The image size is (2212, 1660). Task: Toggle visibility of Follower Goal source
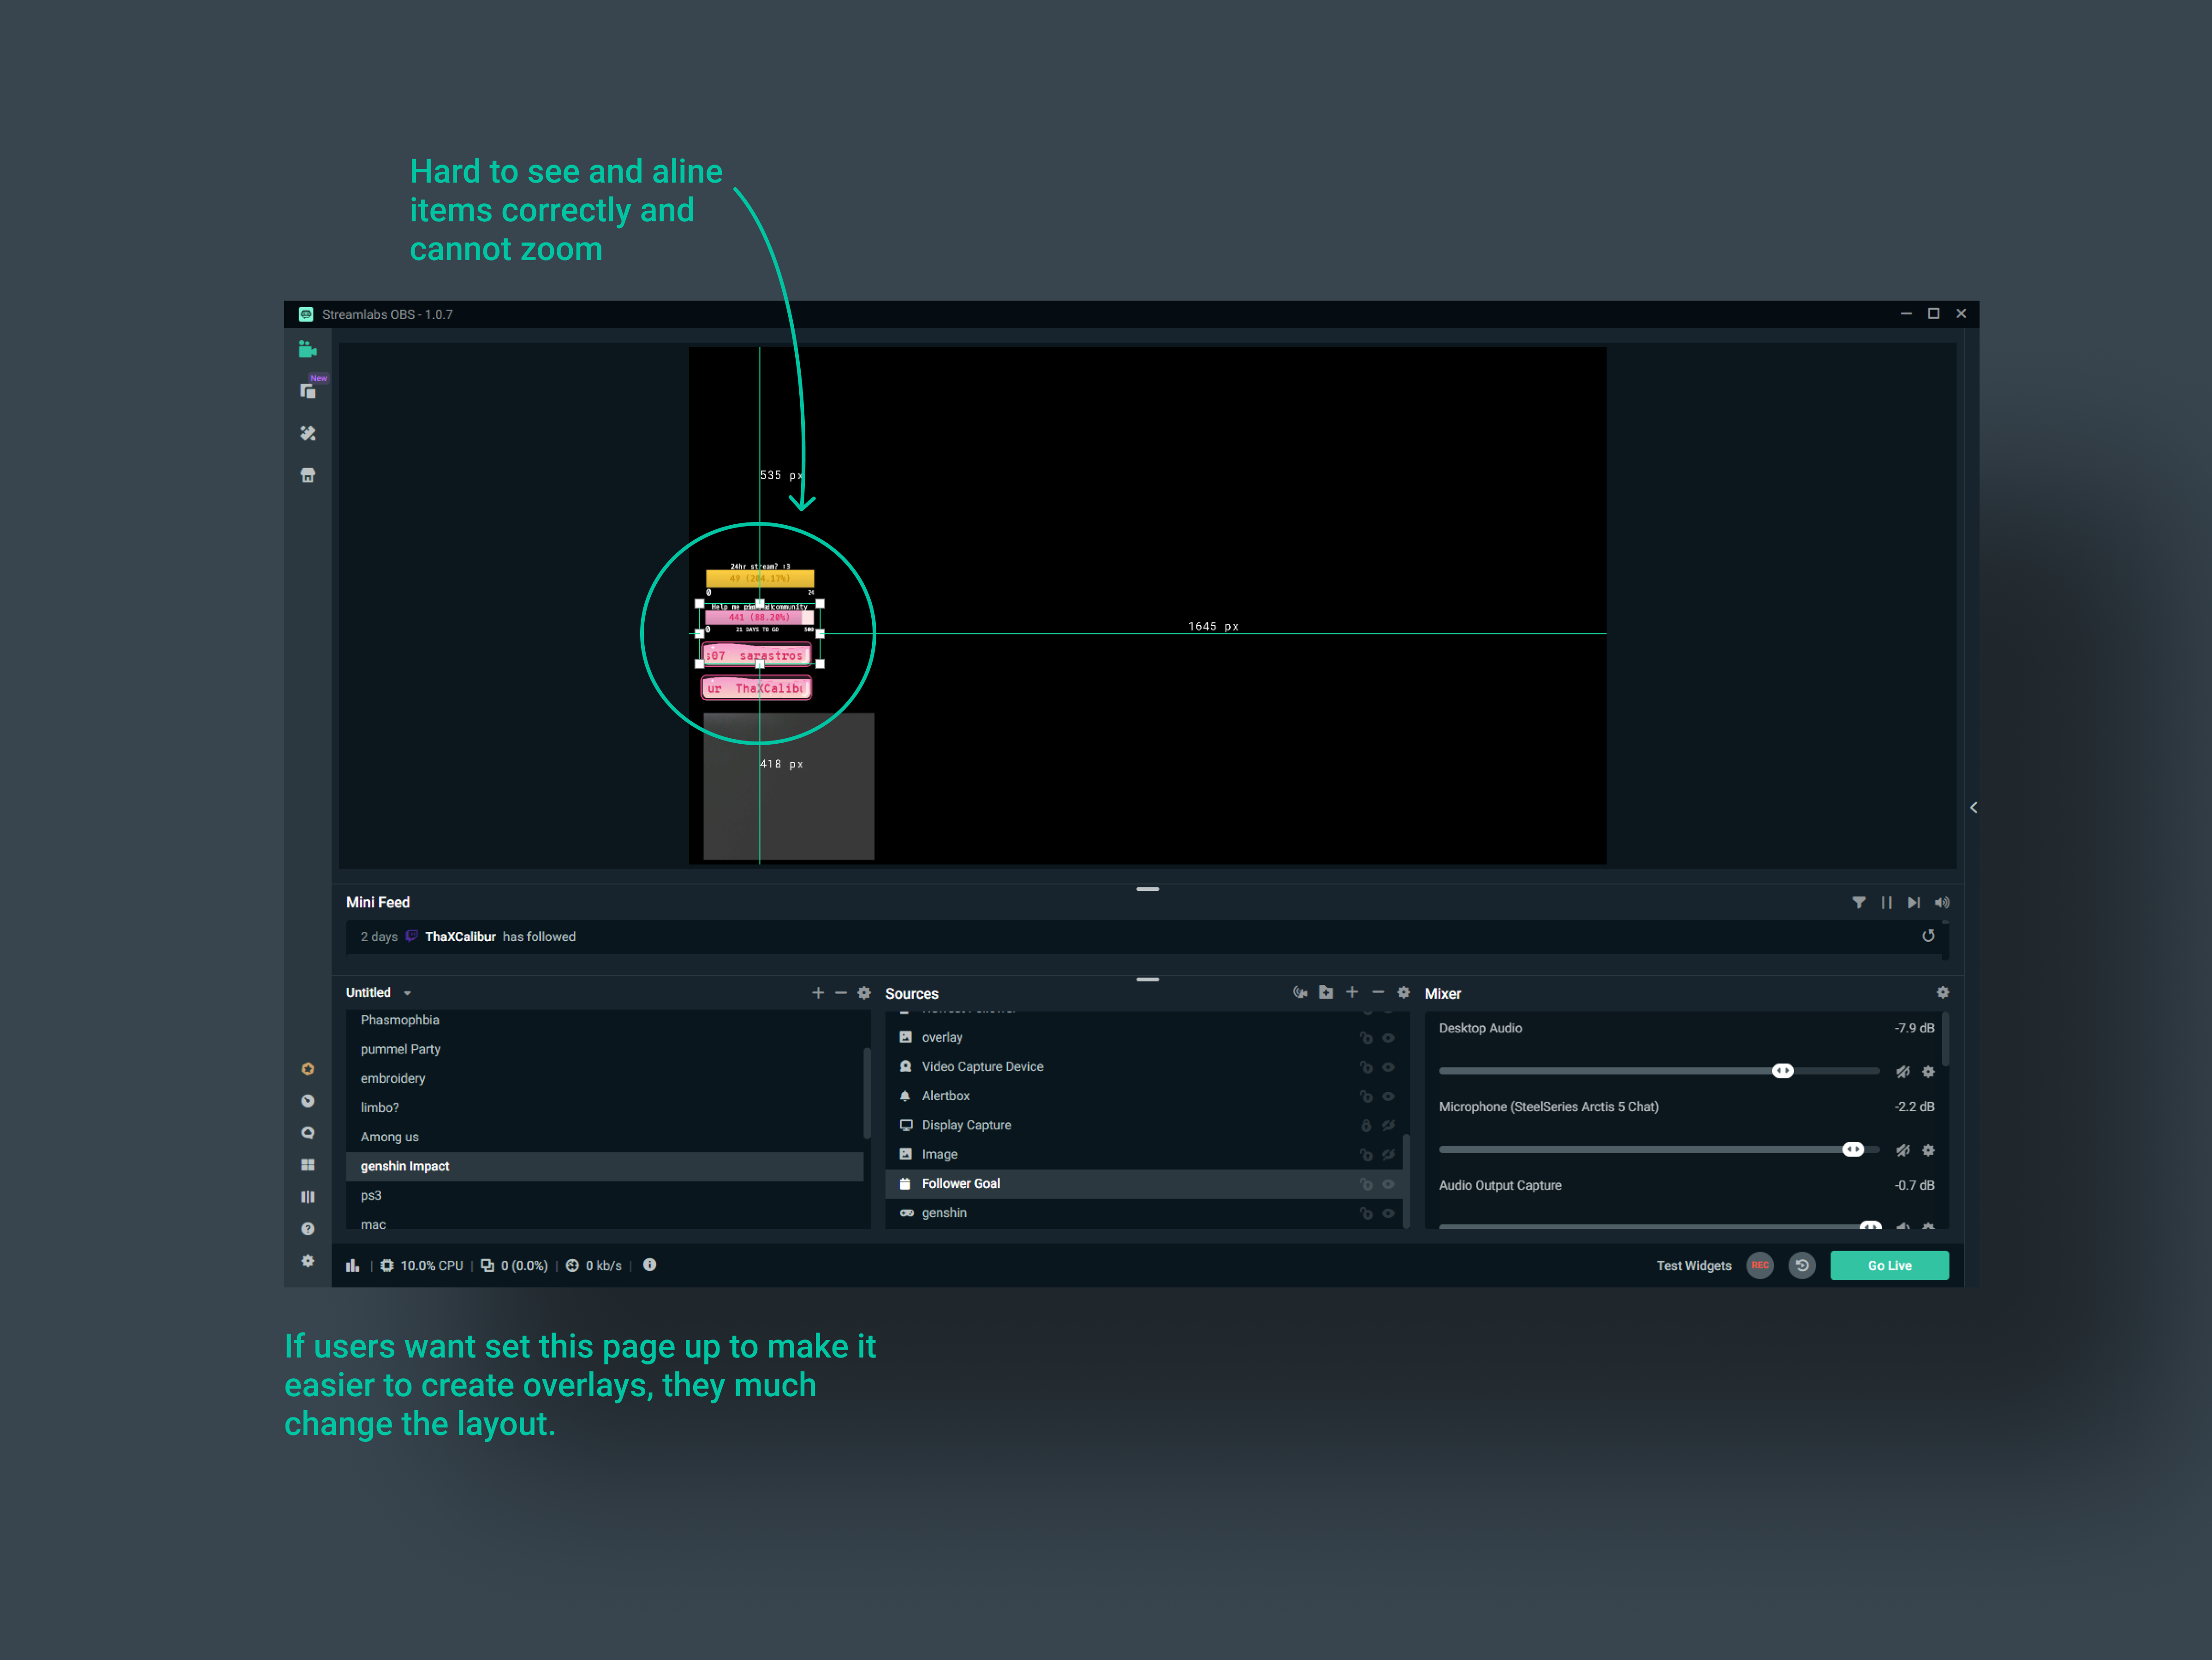tap(1388, 1183)
